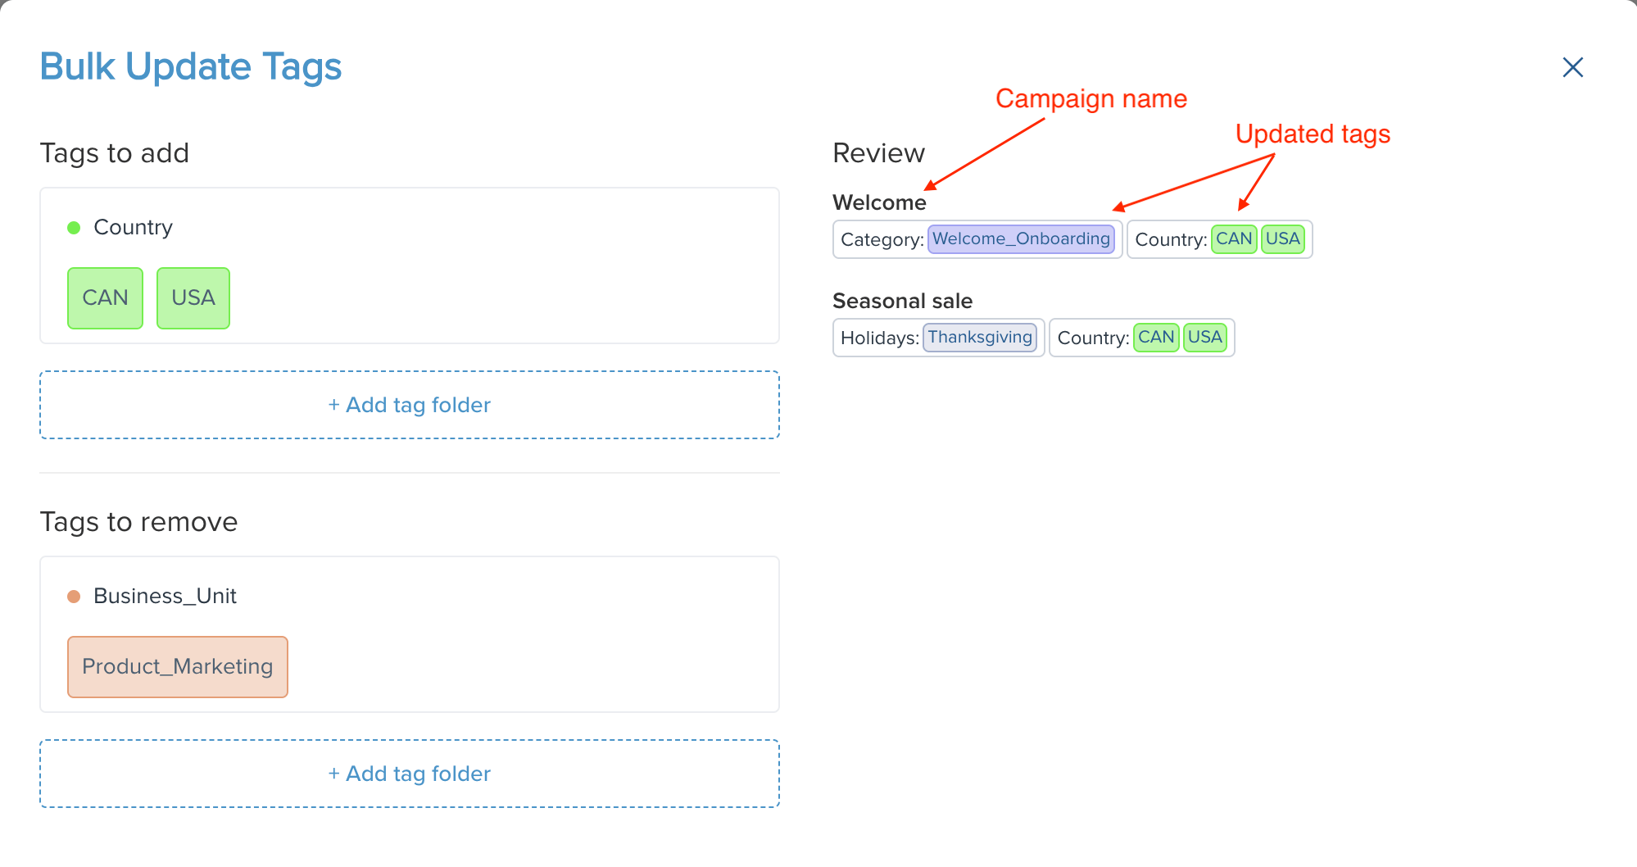1637x867 pixels.
Task: Add tag folder under Tags to remove
Action: pos(410,774)
